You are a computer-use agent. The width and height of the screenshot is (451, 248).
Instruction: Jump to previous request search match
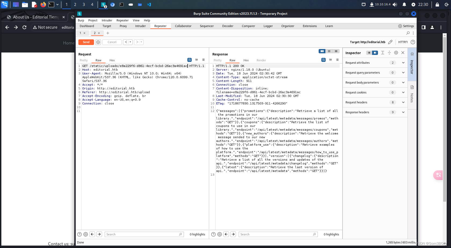(x=92, y=234)
